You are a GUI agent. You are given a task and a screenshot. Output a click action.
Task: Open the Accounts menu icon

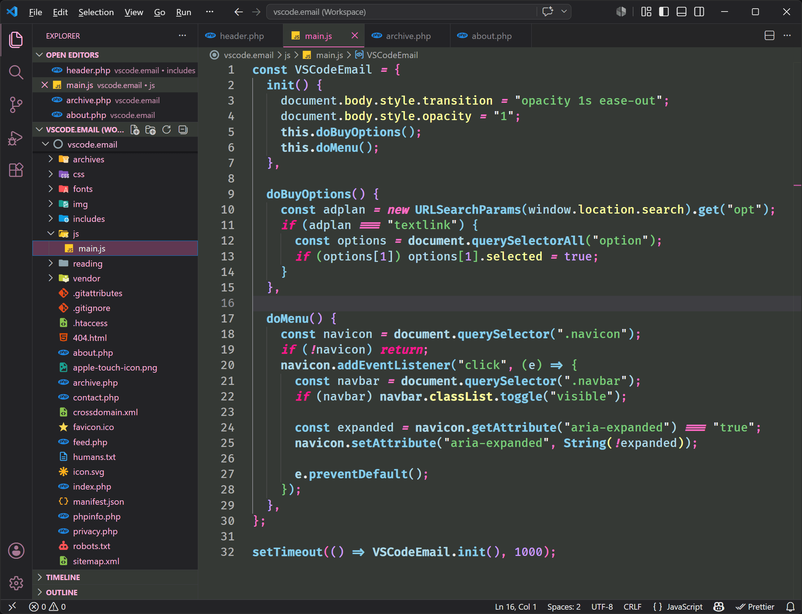click(16, 551)
